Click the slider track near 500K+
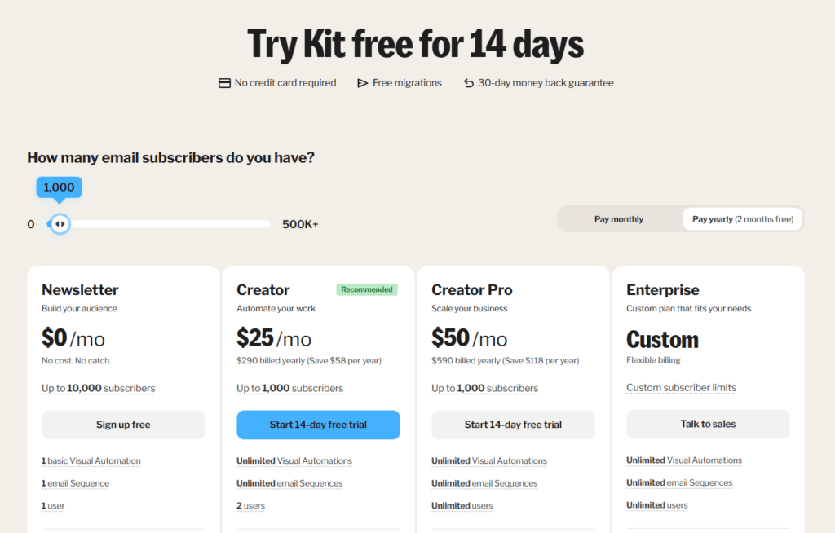Image resolution: width=835 pixels, height=533 pixels. point(261,224)
